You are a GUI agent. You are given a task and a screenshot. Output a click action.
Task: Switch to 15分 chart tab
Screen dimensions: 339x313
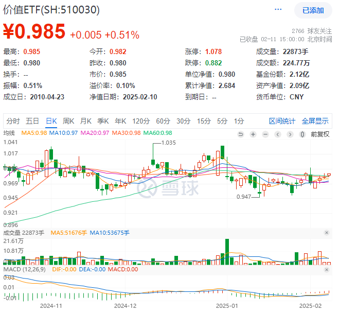[204, 121]
